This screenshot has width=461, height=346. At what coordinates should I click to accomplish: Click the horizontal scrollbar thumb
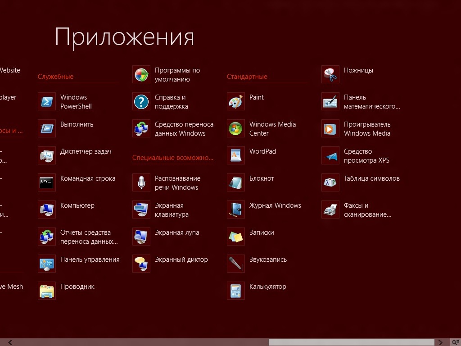coord(351,342)
